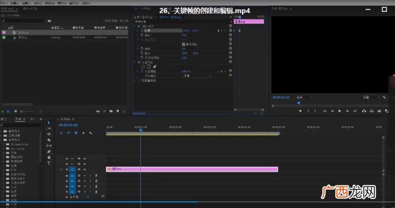Select the Hand tool
395x208 pixels.
click(x=49, y=157)
